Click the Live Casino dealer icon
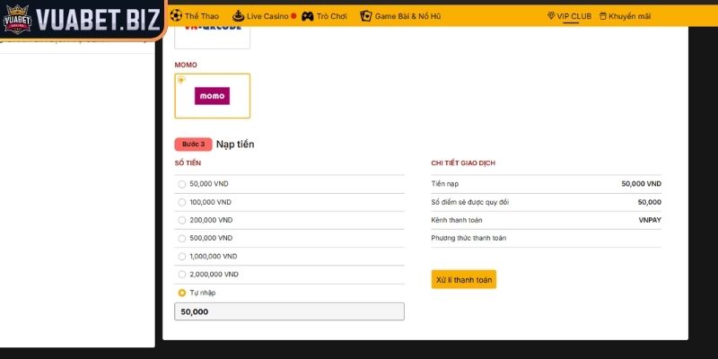The height and width of the screenshot is (359, 718). 238,16
